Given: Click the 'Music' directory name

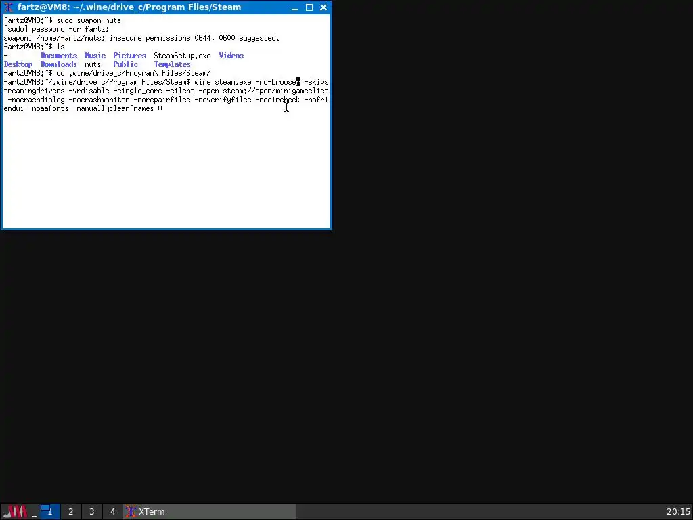Looking at the screenshot, I should (x=95, y=56).
